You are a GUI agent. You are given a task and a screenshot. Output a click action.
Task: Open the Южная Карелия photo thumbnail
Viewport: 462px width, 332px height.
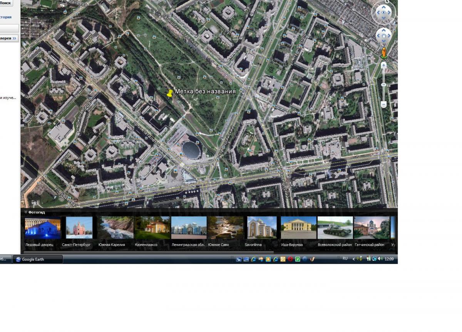click(115, 228)
